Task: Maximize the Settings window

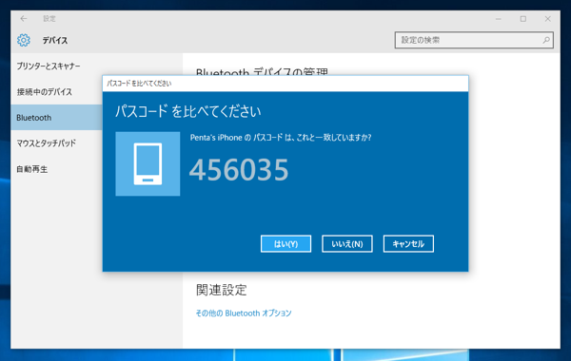Action: click(x=523, y=19)
